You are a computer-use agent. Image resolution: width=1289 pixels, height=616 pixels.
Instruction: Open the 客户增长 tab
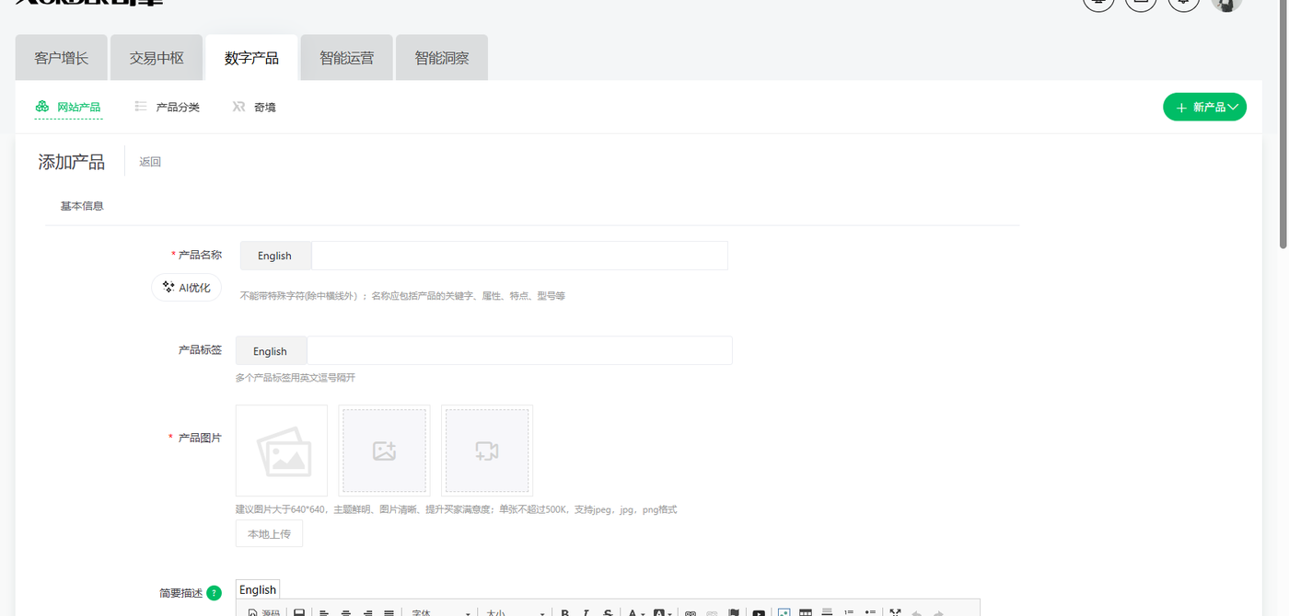pyautogui.click(x=62, y=58)
